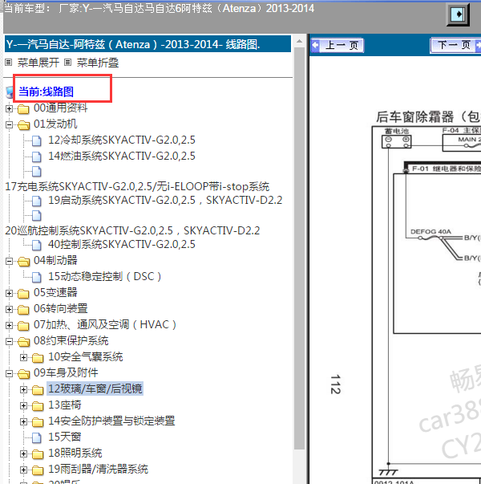This screenshot has width=481, height=484.
Task: Expand the 10安全气囊系统 subfolder
Action: [x=23, y=357]
